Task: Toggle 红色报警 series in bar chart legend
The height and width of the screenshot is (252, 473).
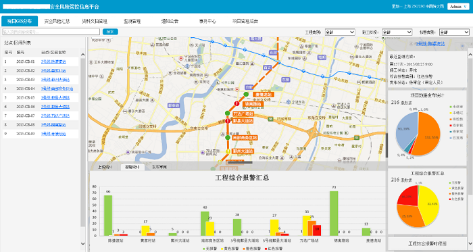Action: tap(274, 249)
